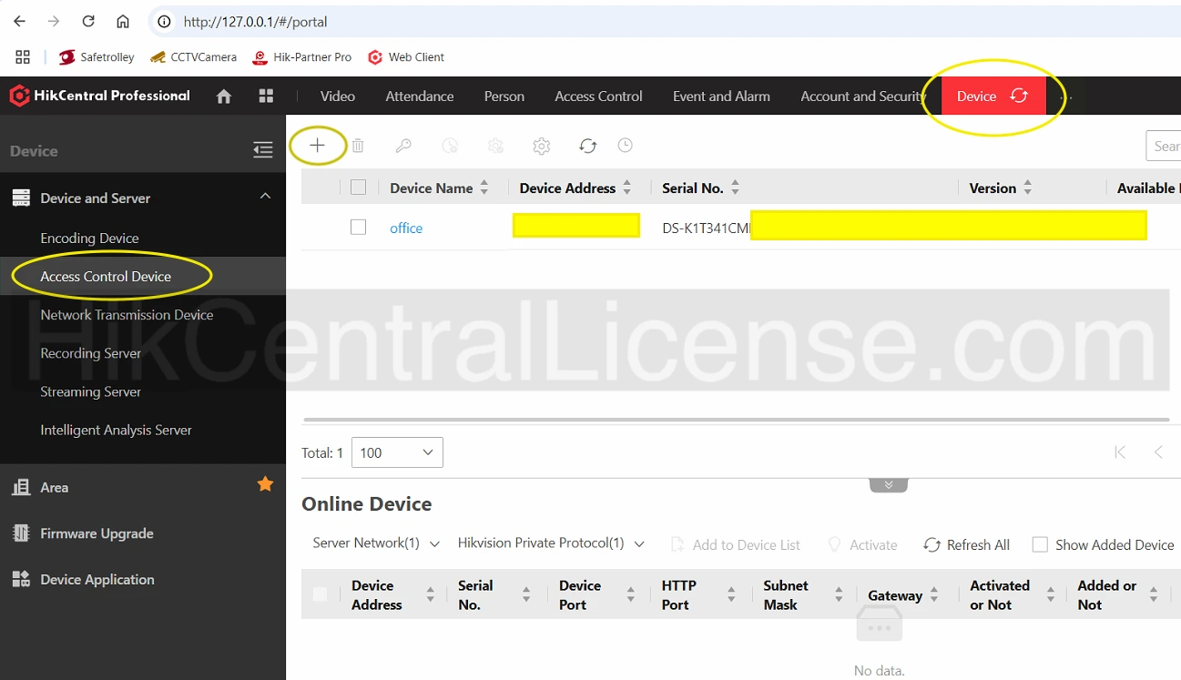
Task: Collapse the sidebar using menu fold icon
Action: 263,150
